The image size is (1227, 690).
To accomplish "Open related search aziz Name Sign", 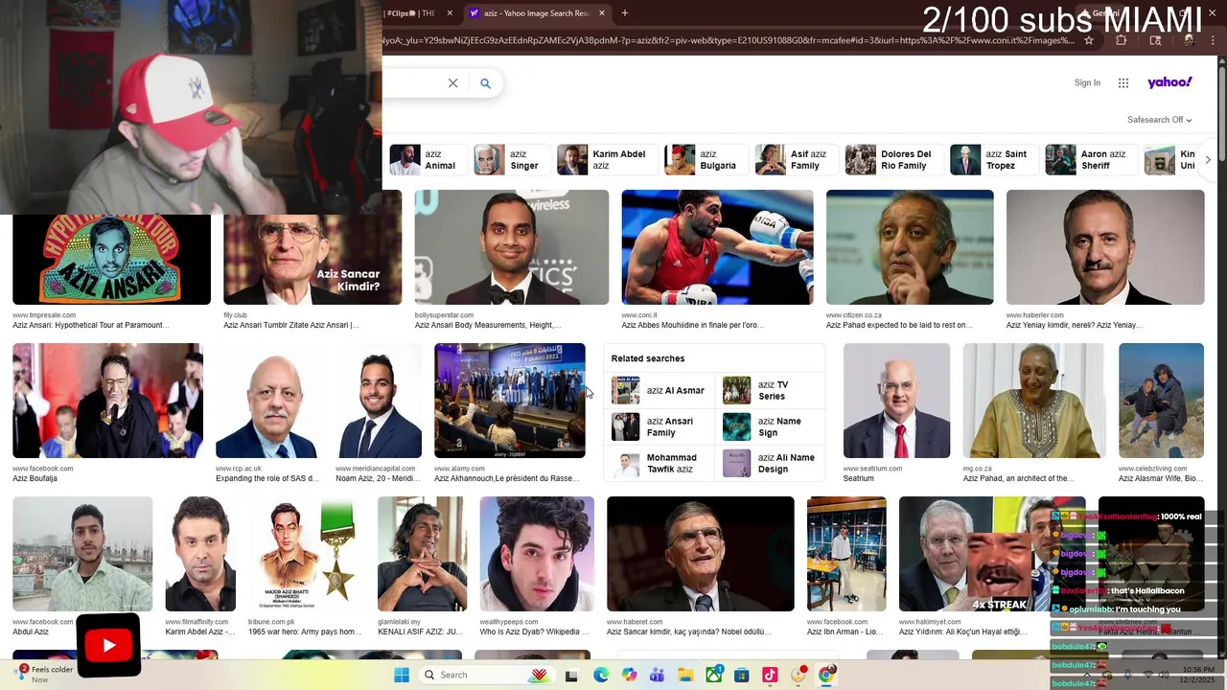I will tap(771, 427).
